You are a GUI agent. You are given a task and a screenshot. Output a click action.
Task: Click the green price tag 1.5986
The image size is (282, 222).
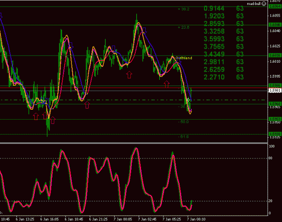tap(275, 85)
